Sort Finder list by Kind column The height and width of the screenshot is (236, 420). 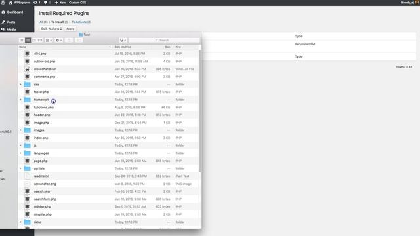pos(186,47)
